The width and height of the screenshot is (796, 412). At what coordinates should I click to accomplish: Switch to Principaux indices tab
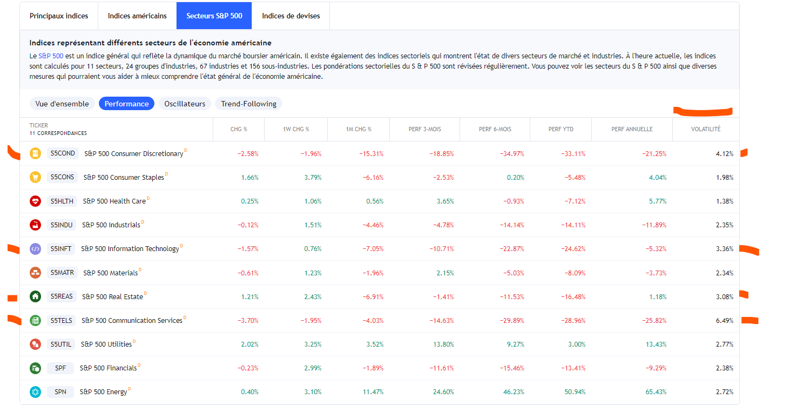(x=59, y=16)
